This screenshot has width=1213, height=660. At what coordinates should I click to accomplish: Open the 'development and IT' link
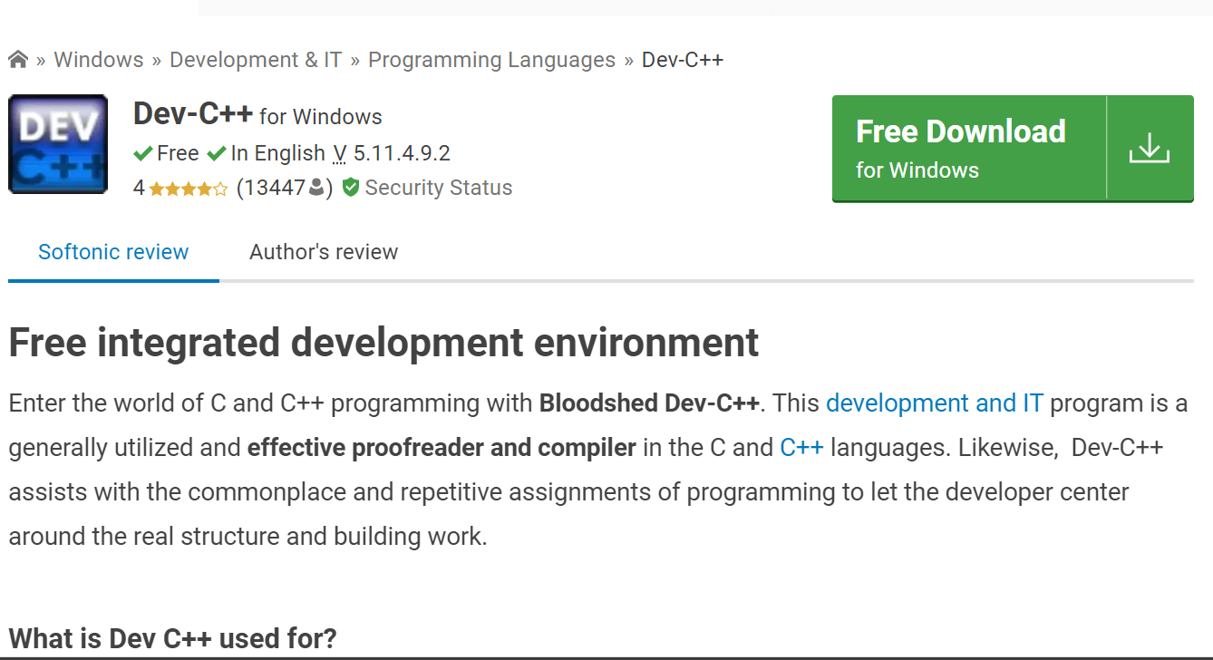tap(934, 403)
